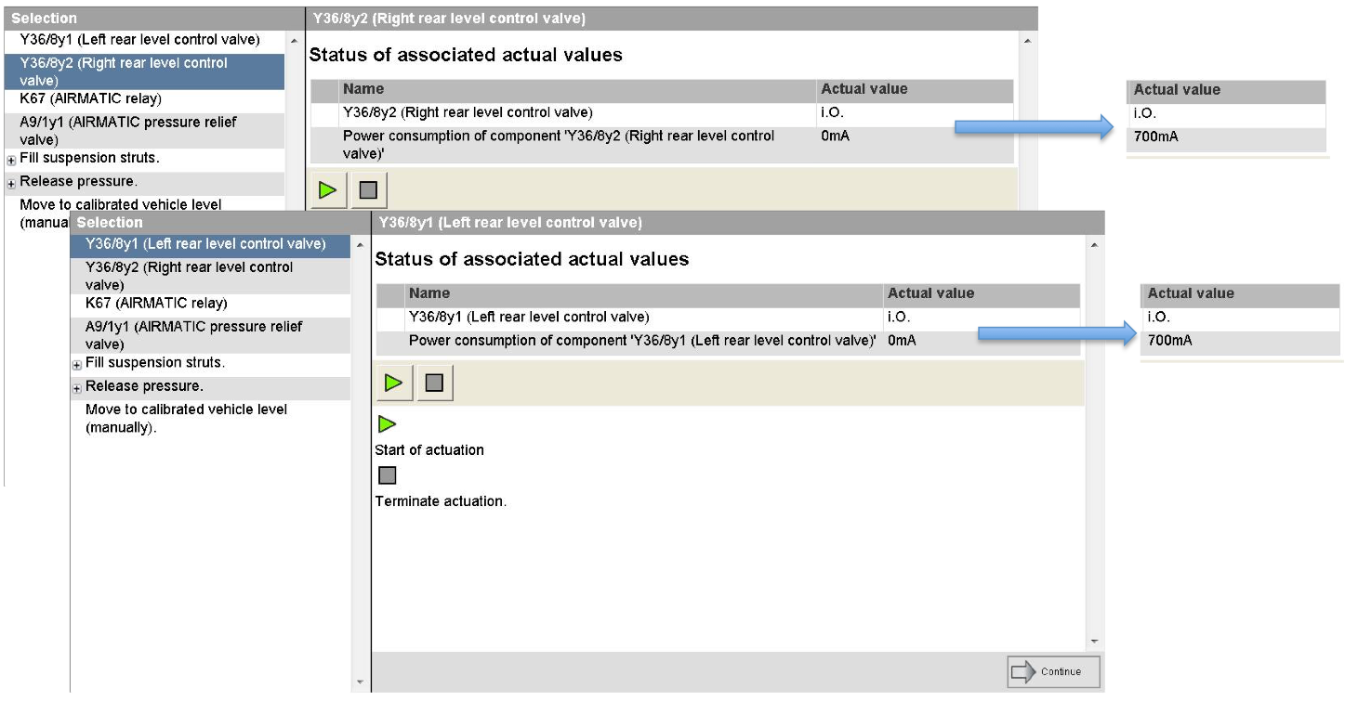Select Move to calibrated vehicle level (manually)
This screenshot has height=701, width=1345.
[186, 419]
